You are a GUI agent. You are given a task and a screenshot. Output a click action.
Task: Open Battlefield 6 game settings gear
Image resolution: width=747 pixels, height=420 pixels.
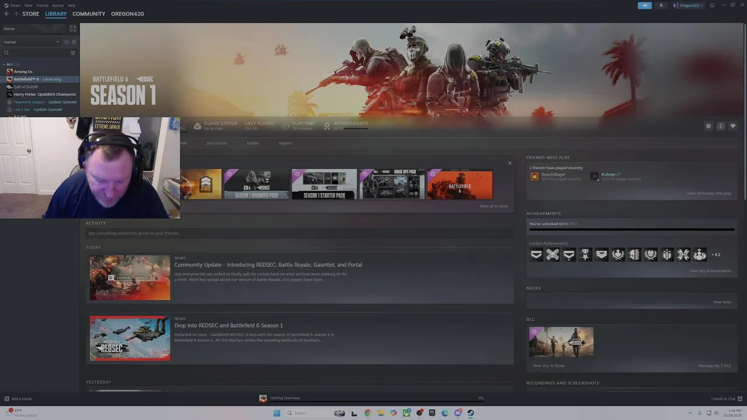[x=708, y=126]
